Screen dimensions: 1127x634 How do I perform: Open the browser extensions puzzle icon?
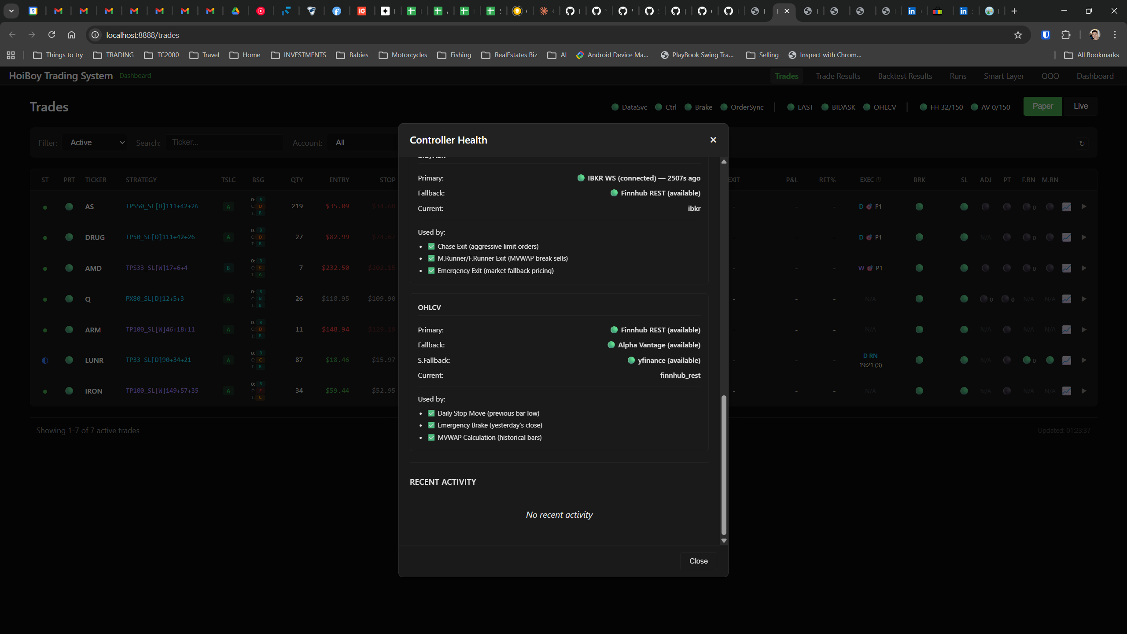pyautogui.click(x=1066, y=35)
